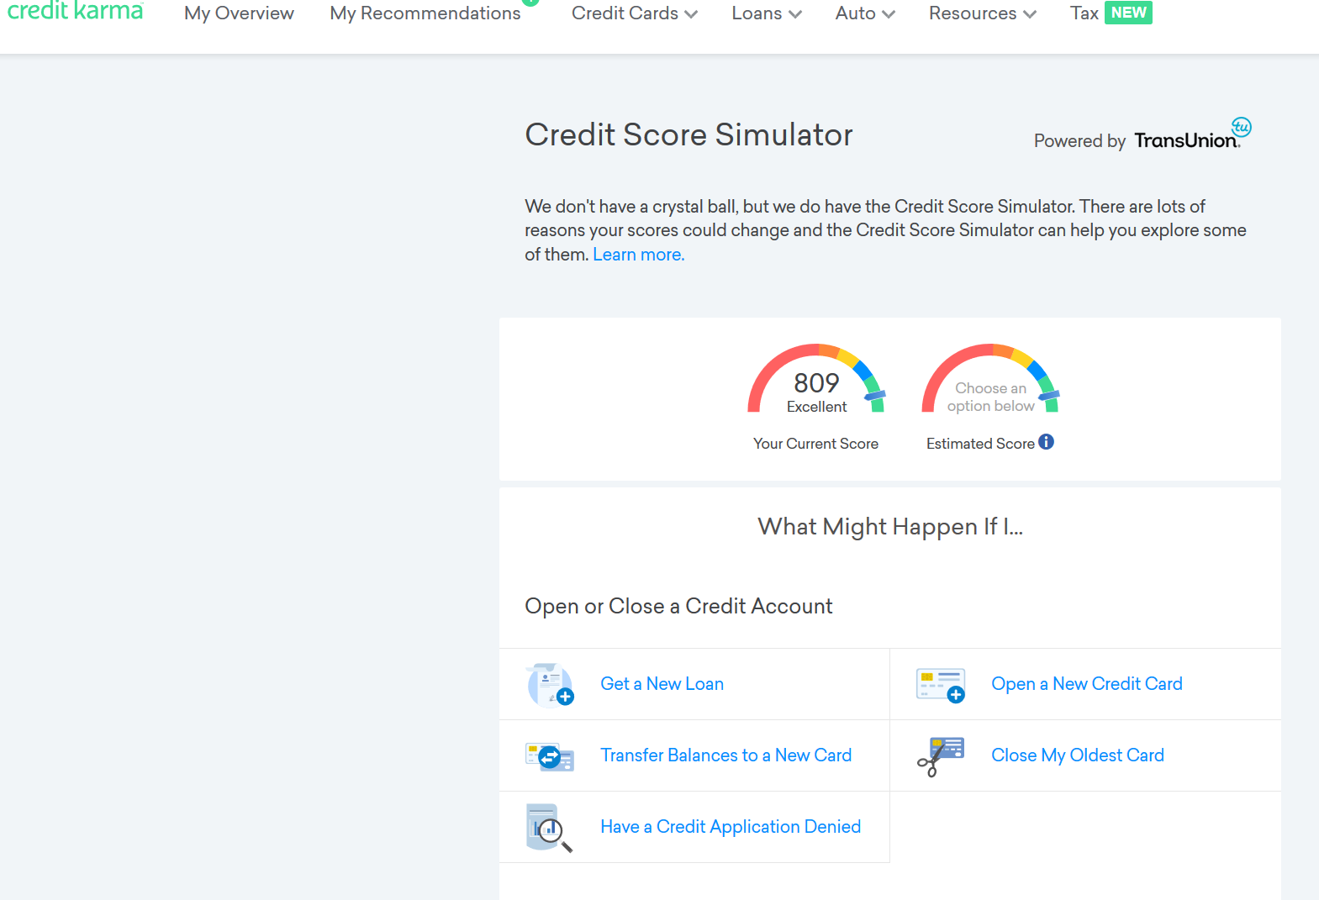Click the Credit Karma logo
Screen dimensions: 1319x900
coord(75,11)
